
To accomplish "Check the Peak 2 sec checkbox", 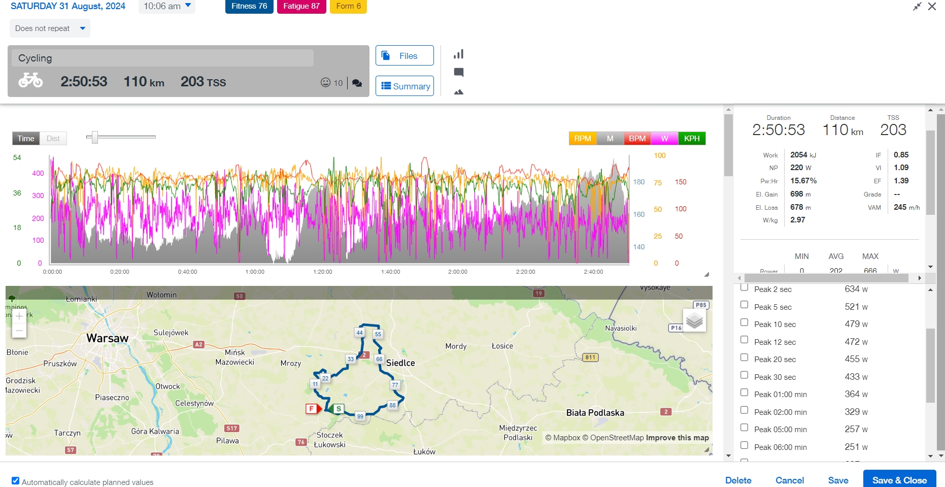I will [744, 288].
